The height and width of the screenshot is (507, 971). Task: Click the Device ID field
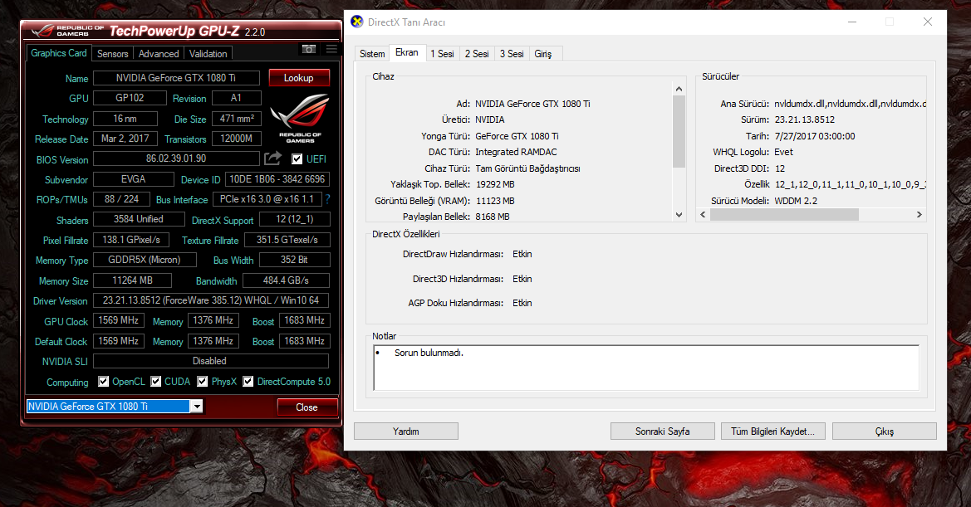277,179
